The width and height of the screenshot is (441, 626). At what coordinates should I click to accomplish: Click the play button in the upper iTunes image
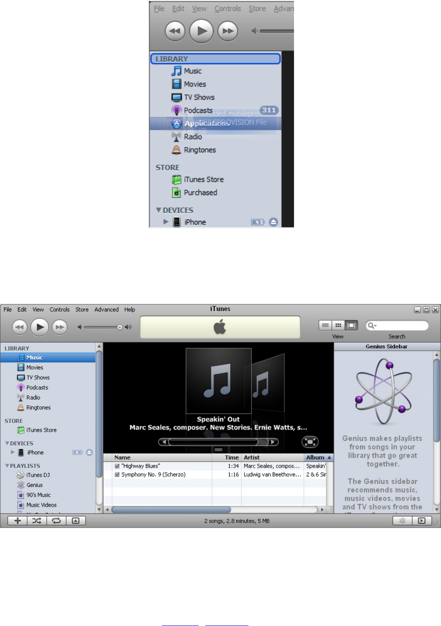click(201, 31)
